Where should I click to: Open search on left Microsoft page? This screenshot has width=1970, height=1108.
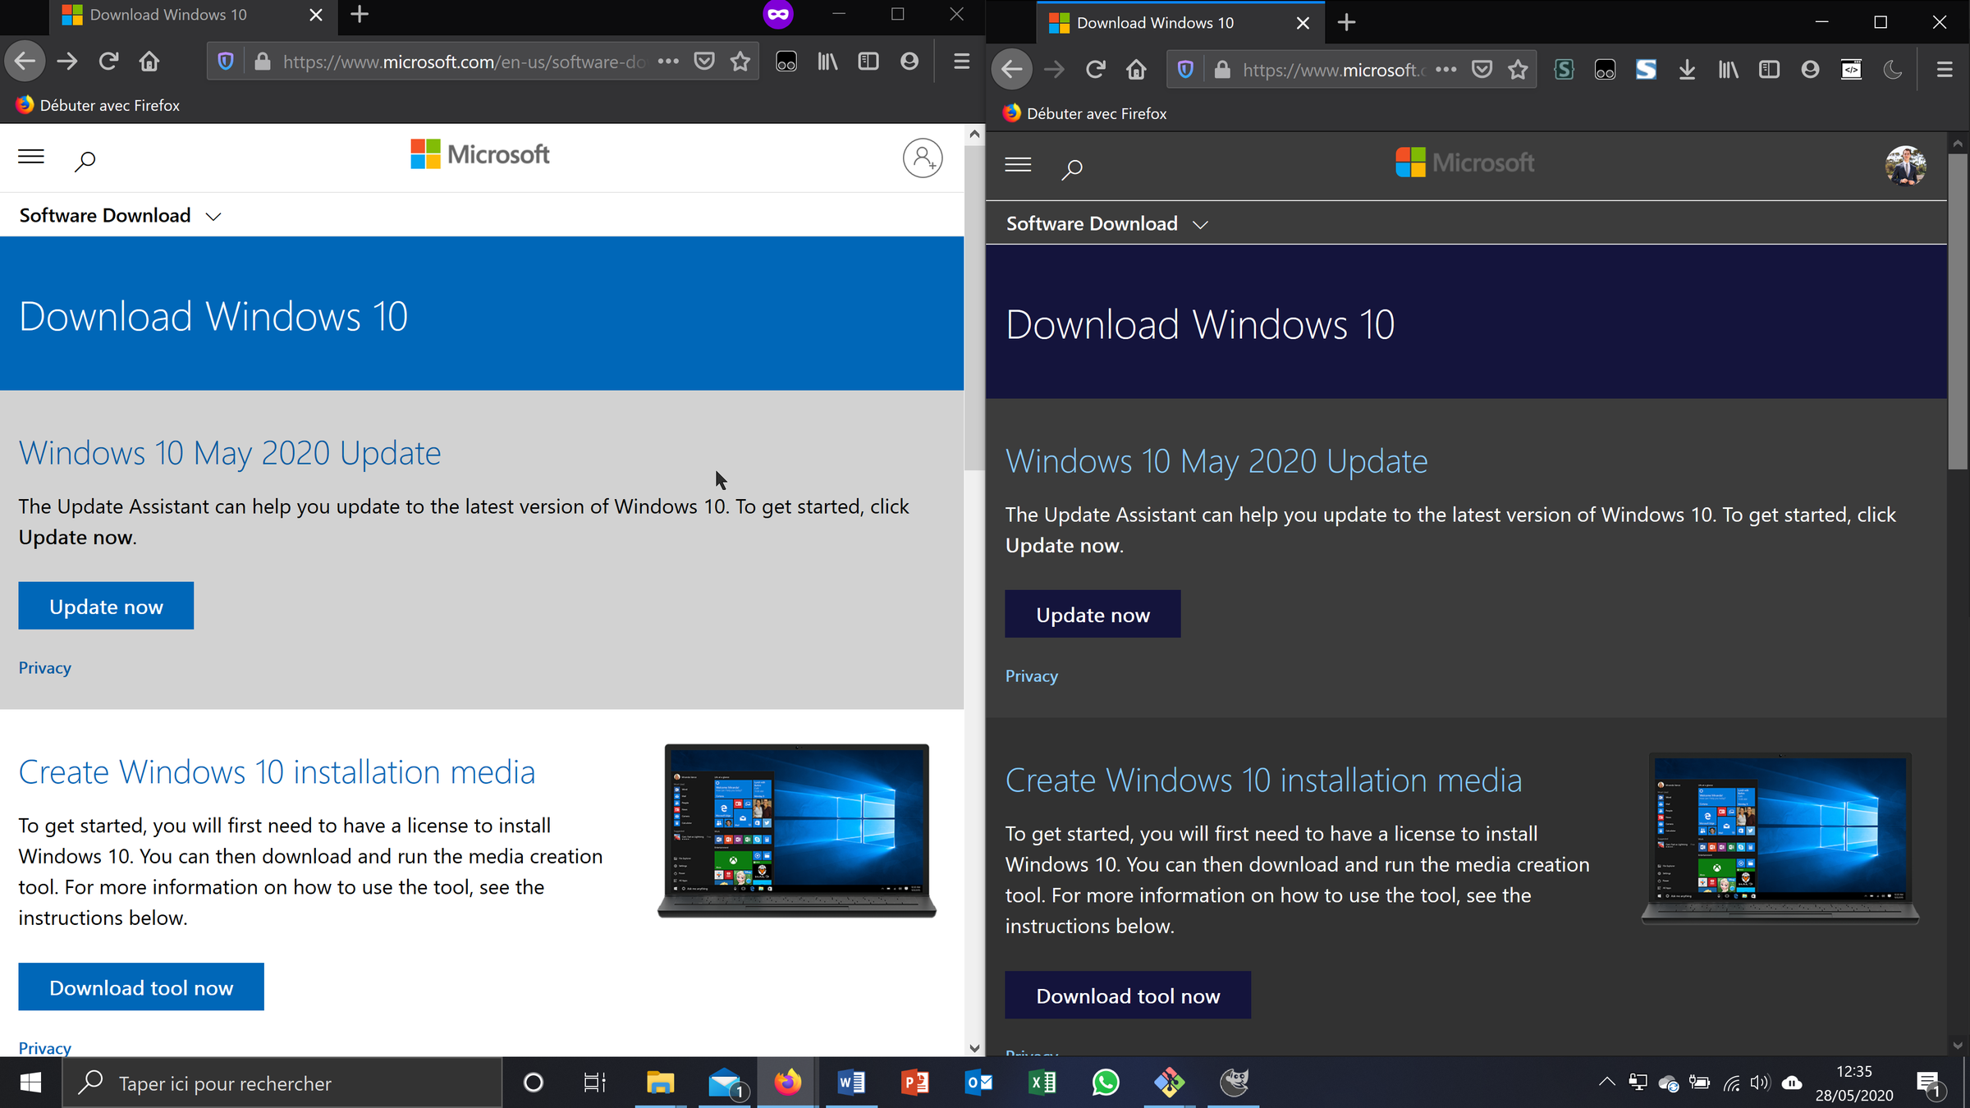tap(85, 160)
